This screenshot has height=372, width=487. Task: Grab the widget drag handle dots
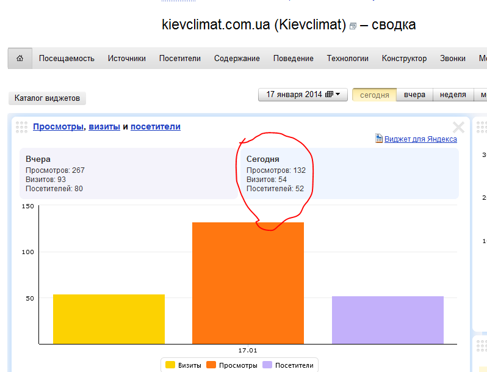tap(22, 127)
